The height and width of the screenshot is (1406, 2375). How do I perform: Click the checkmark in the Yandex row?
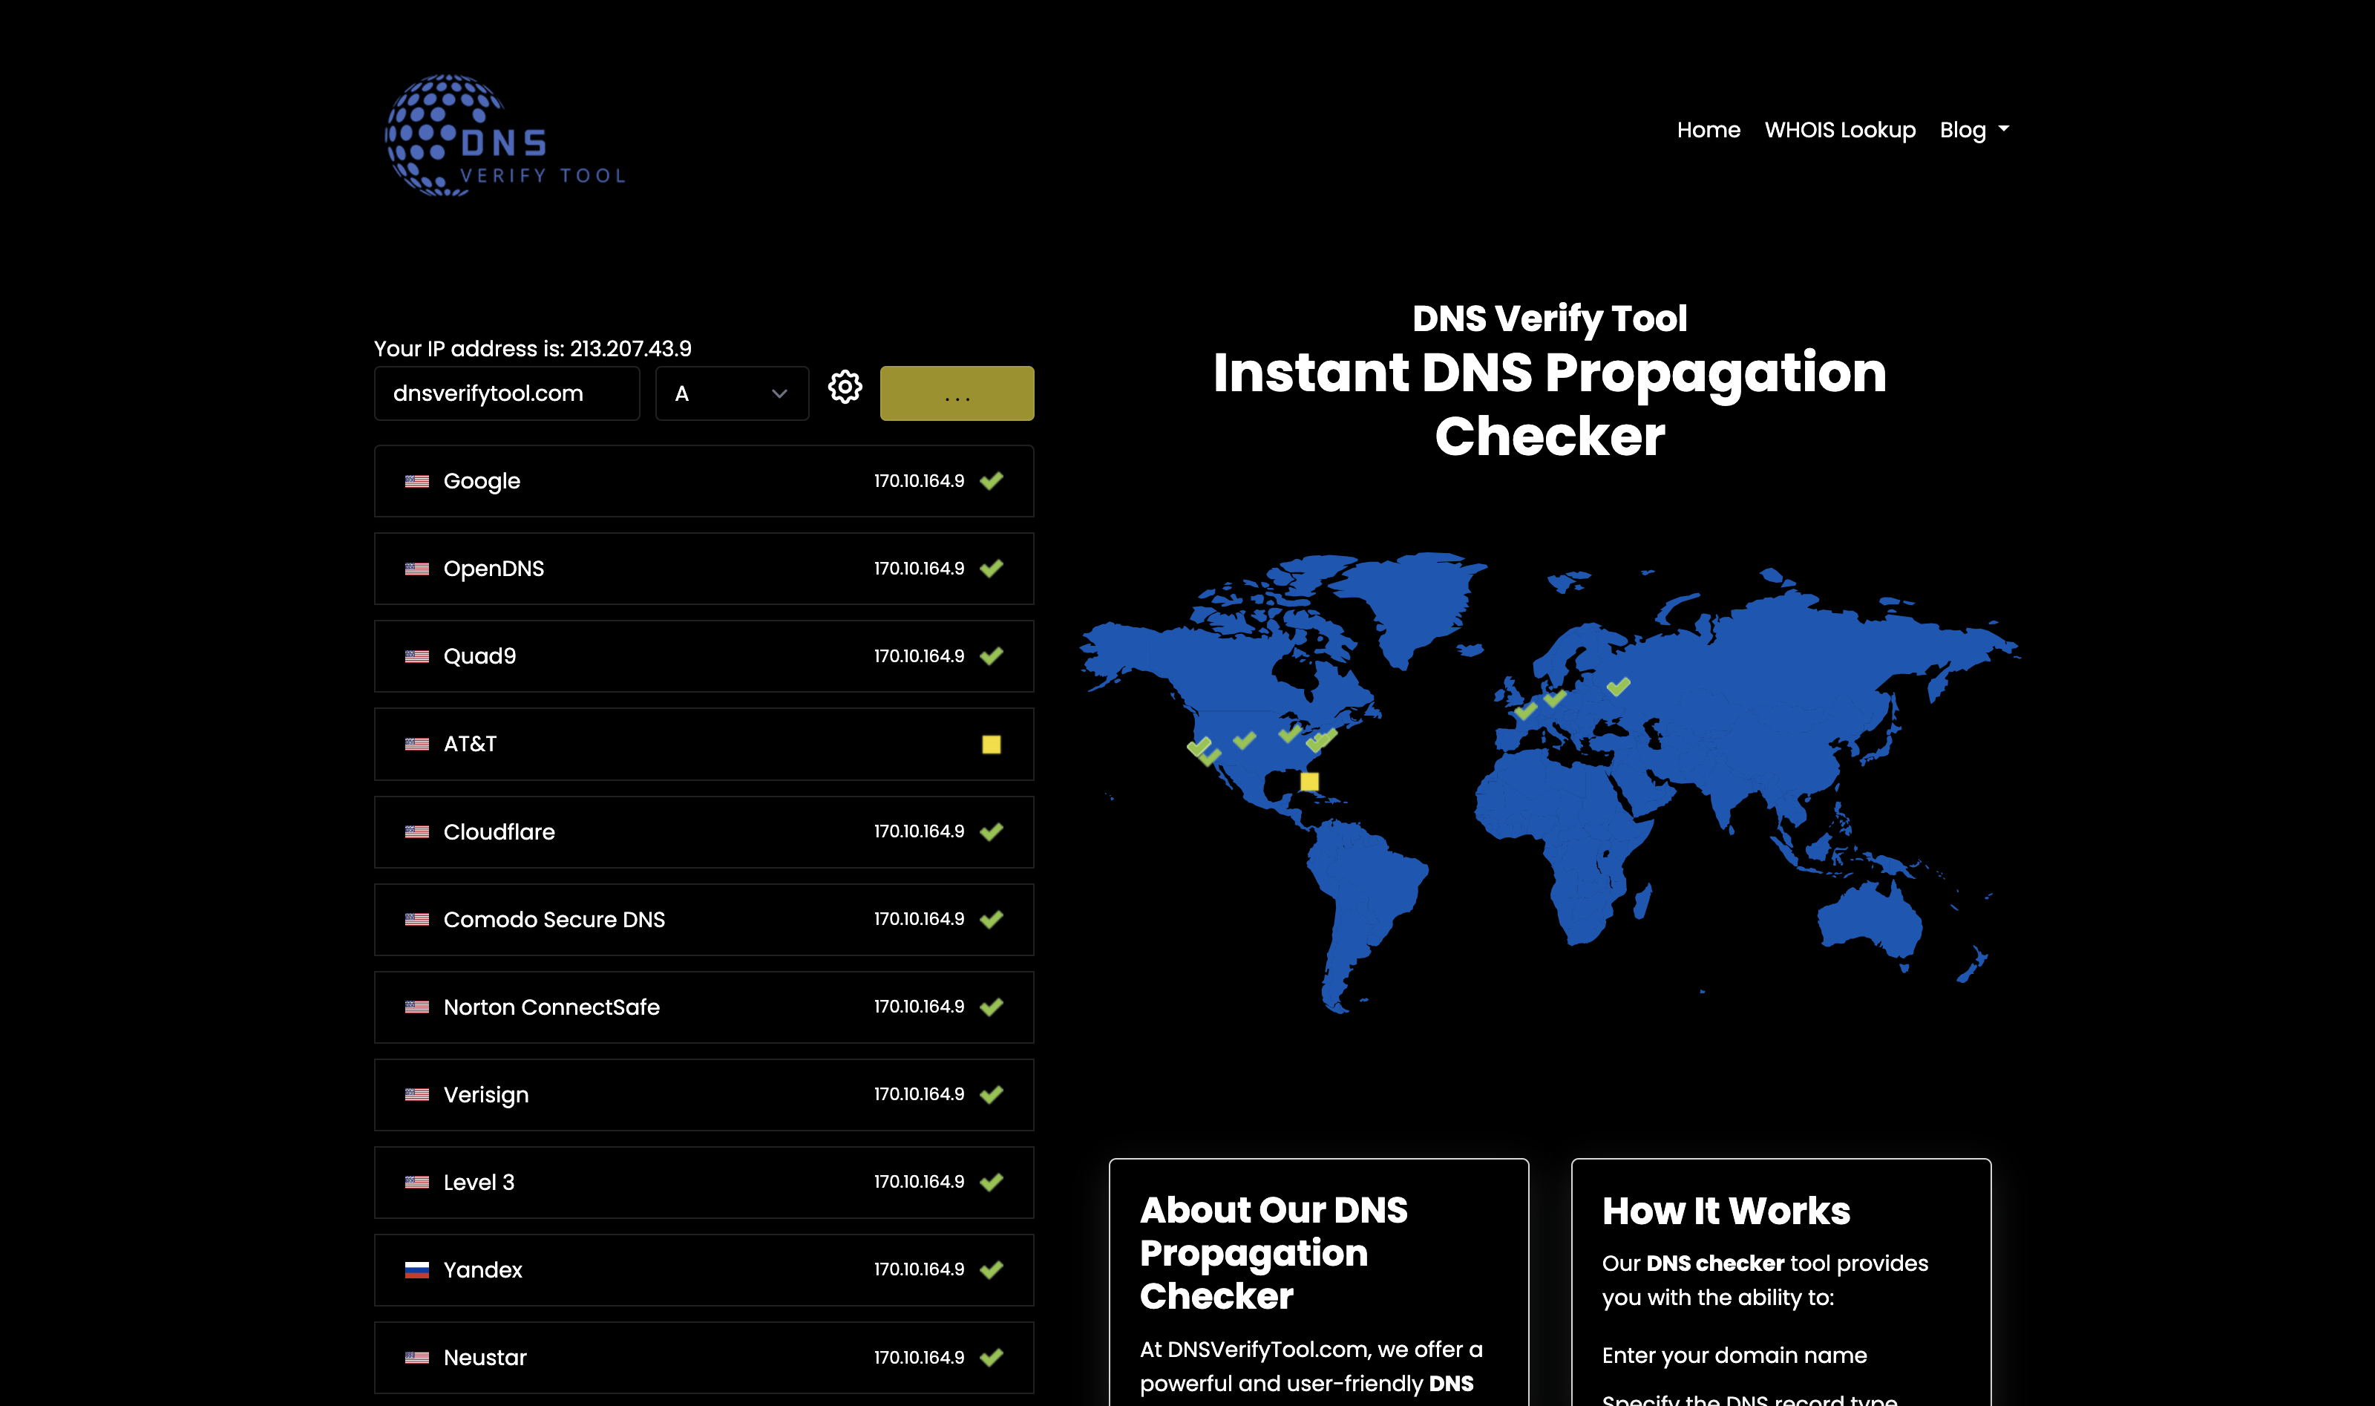click(x=992, y=1269)
